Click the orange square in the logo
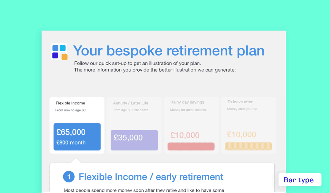 pos(64,57)
